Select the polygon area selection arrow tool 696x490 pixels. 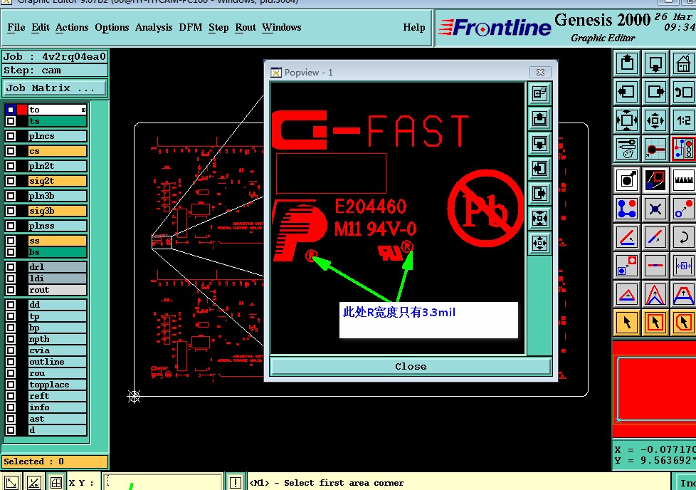[684, 323]
